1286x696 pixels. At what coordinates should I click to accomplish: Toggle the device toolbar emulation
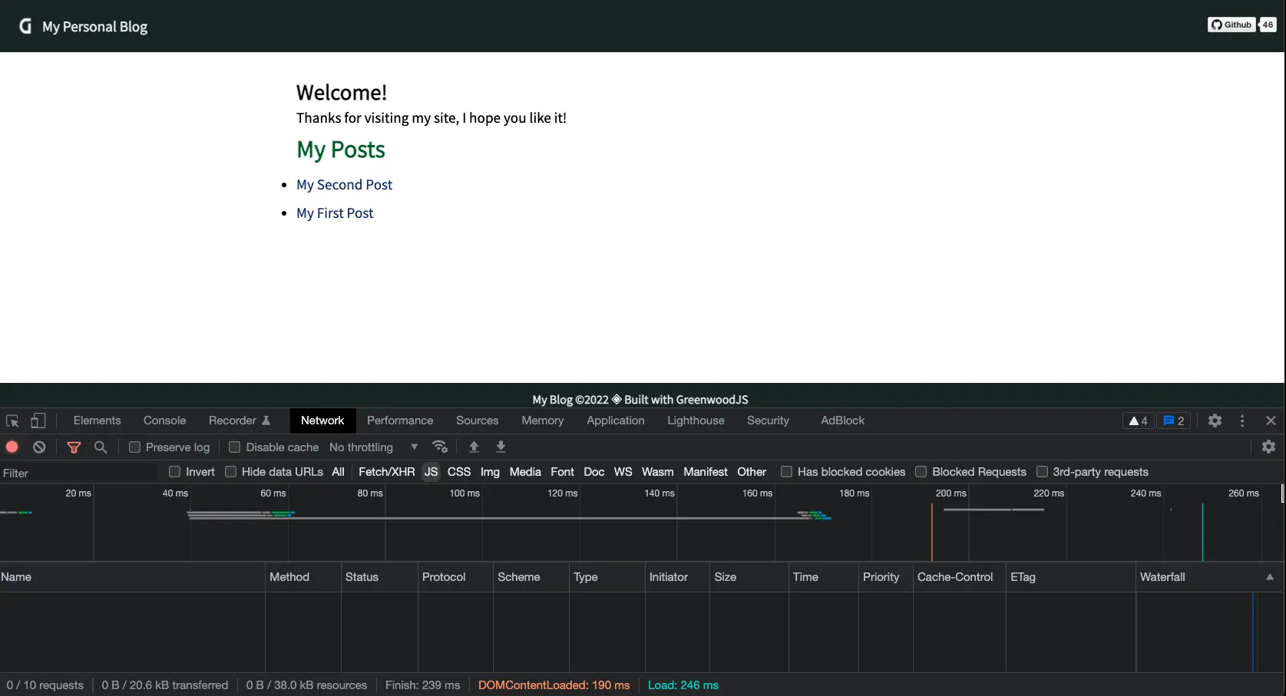pos(38,421)
